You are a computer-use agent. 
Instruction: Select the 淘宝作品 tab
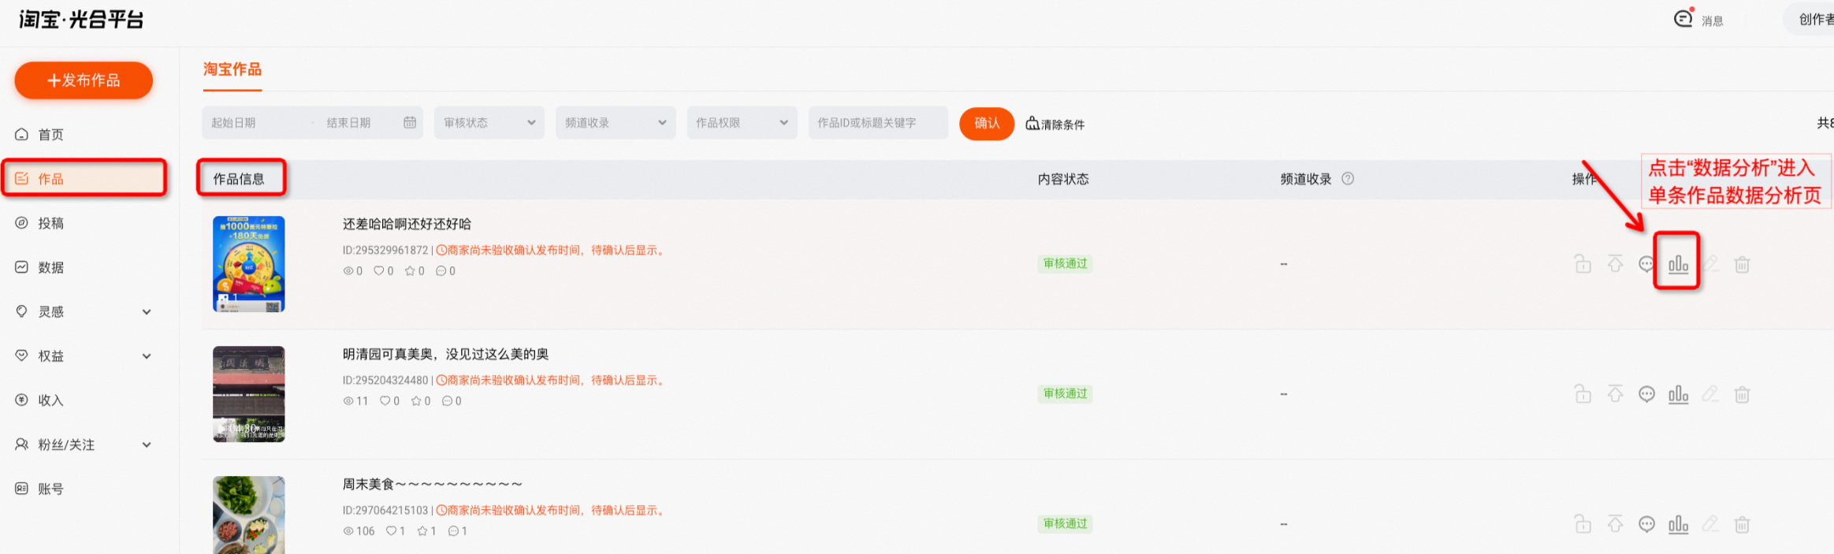[x=233, y=69]
